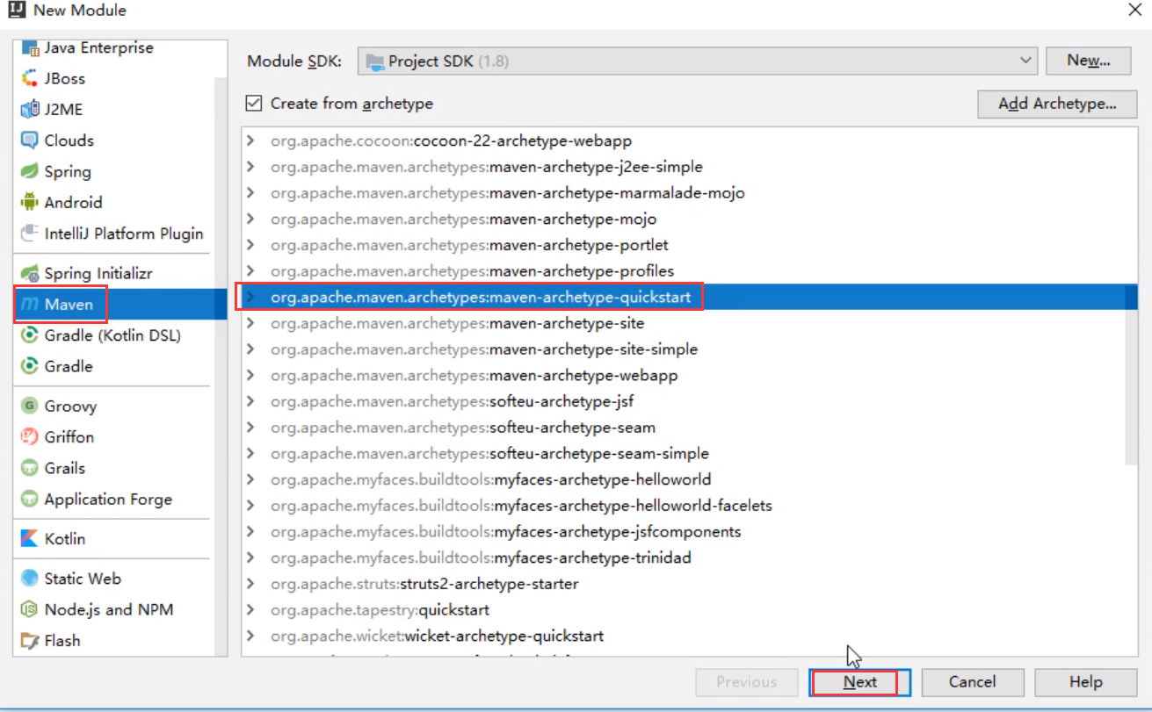Select the myfaces-archetype-jsfcomponents archetype
The width and height of the screenshot is (1152, 712).
pos(506,532)
